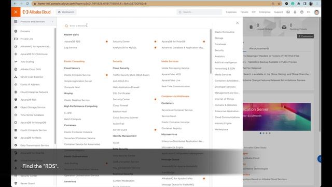This screenshot has width=332, height=187.
Task: Toggle favorite star next to Elastic Compute Service
Action: pyautogui.click(x=107, y=75)
